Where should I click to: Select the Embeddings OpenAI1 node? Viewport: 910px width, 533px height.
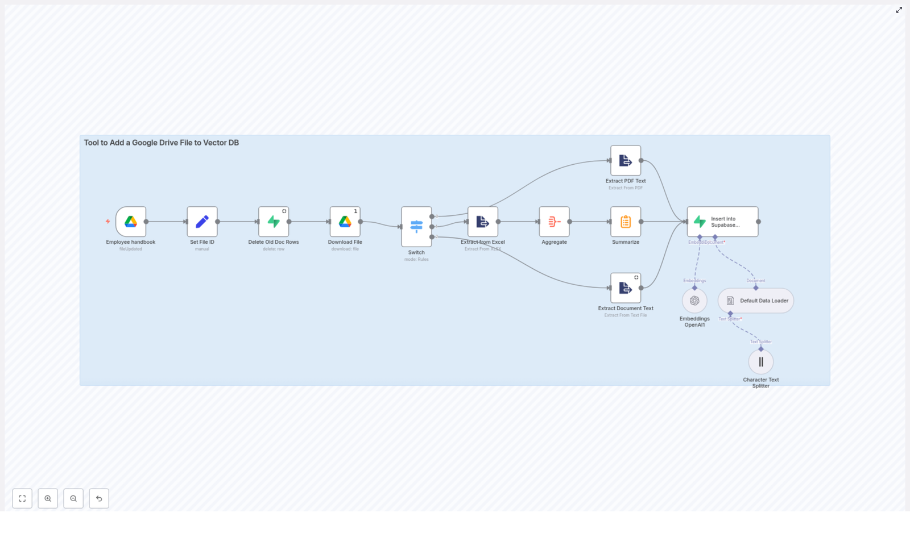pos(694,300)
